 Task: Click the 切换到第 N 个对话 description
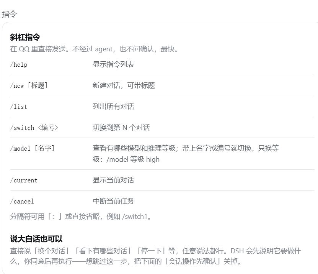tap(121, 128)
